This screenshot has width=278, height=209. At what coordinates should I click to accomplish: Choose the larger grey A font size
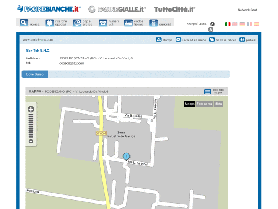(x=211, y=30)
